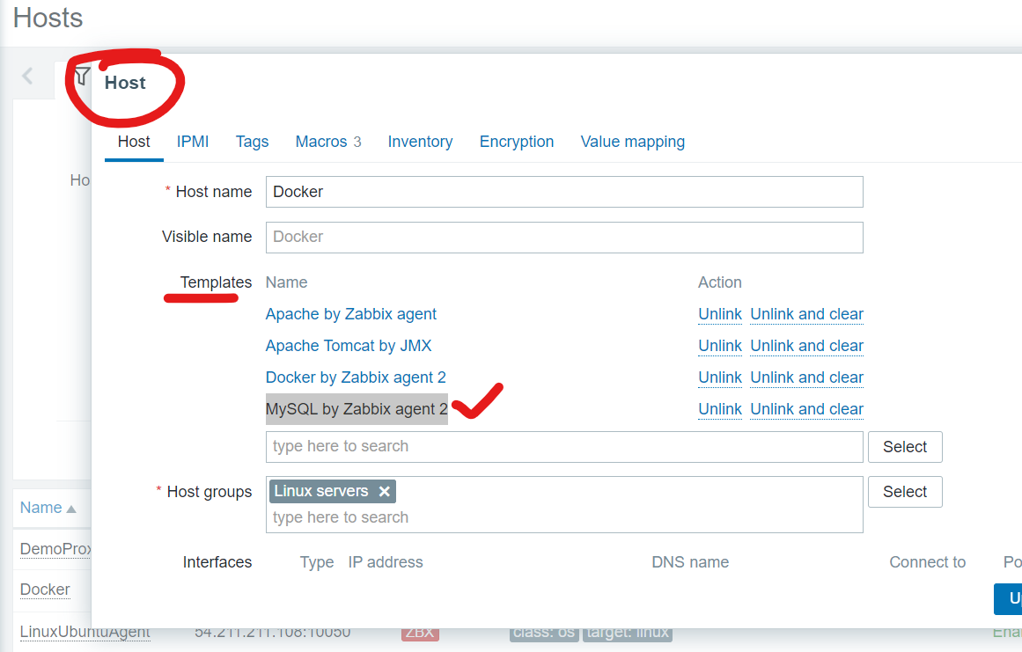
Task: Click the Visible name input field
Action: (x=563, y=237)
